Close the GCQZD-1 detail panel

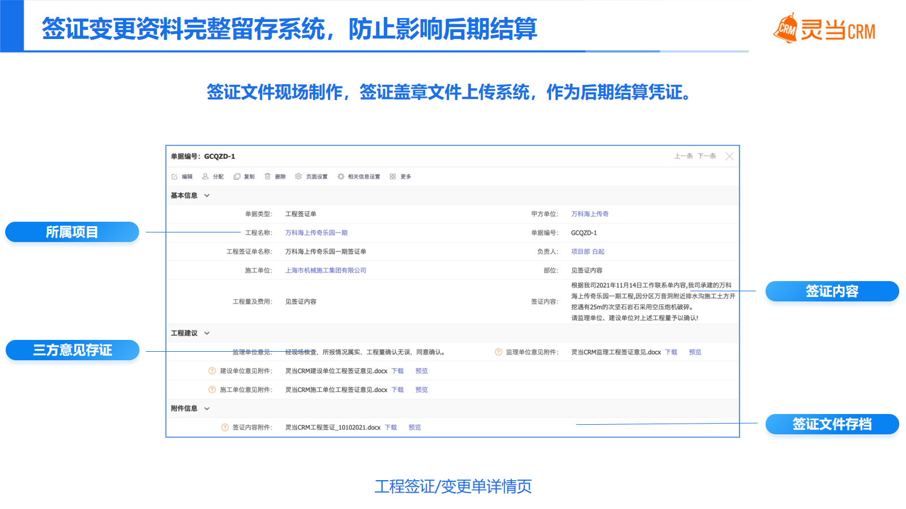[729, 157]
